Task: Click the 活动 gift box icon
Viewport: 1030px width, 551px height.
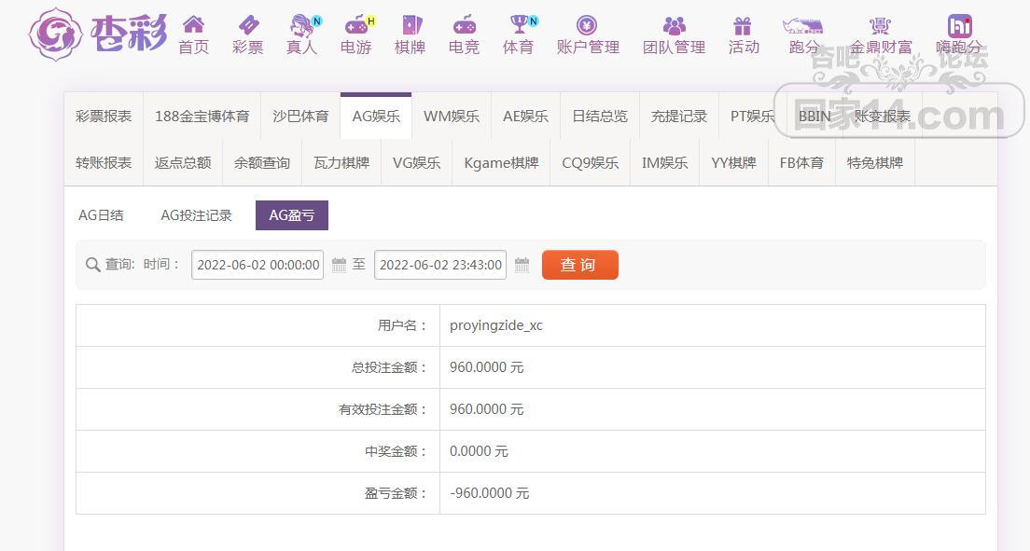Action: point(743,25)
